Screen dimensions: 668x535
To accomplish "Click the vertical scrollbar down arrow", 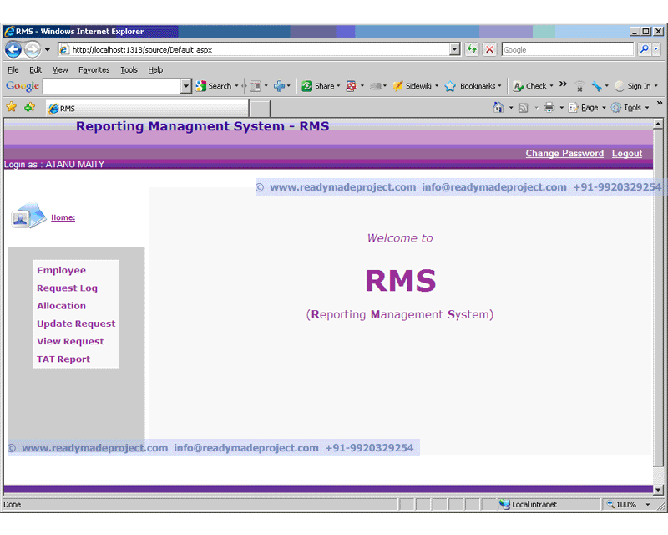I will [658, 490].
